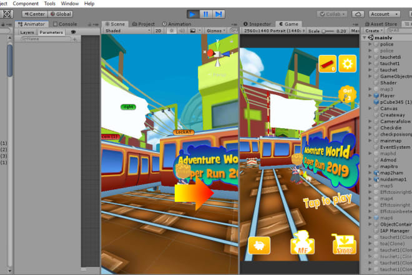Viewport: 412px width, 275px height.
Task: Toggle pivot mode Center button
Action: click(35, 14)
